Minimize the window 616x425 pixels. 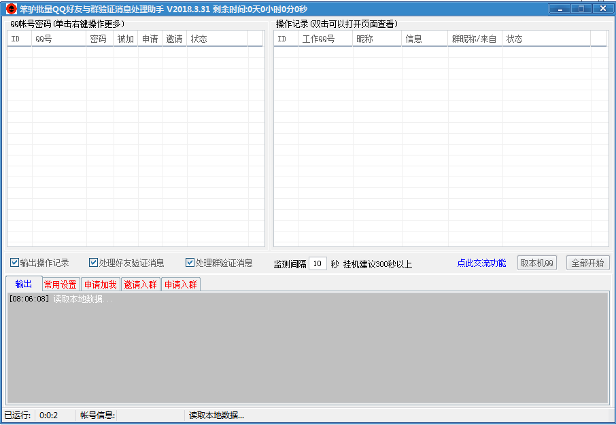click(560, 8)
